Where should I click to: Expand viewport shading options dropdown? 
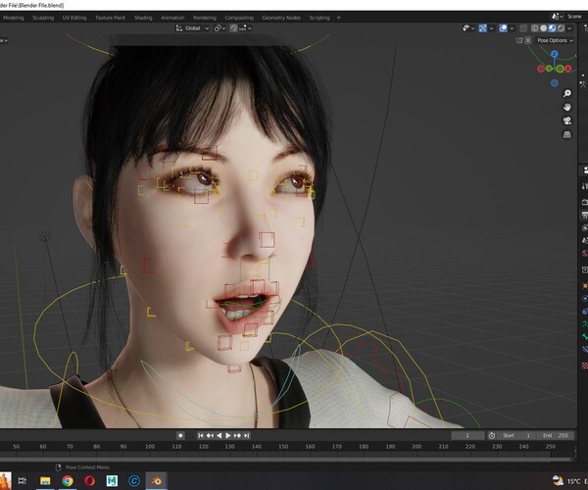click(569, 28)
